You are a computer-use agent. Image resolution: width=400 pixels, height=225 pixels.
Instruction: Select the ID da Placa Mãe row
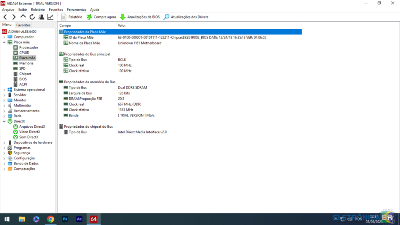pos(81,37)
